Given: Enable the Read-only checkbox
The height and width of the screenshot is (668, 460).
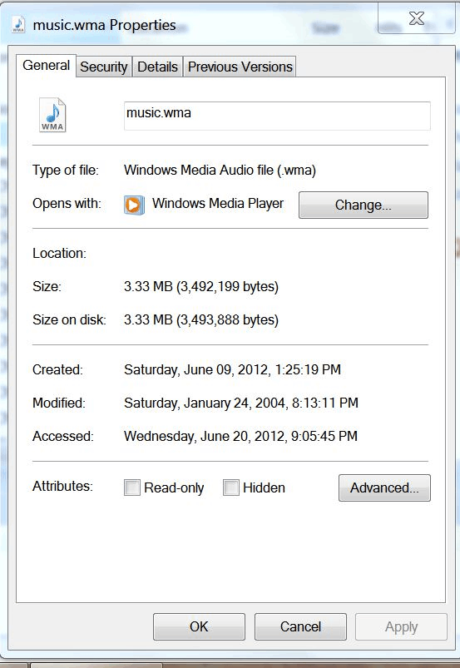Looking at the screenshot, I should tap(132, 487).
